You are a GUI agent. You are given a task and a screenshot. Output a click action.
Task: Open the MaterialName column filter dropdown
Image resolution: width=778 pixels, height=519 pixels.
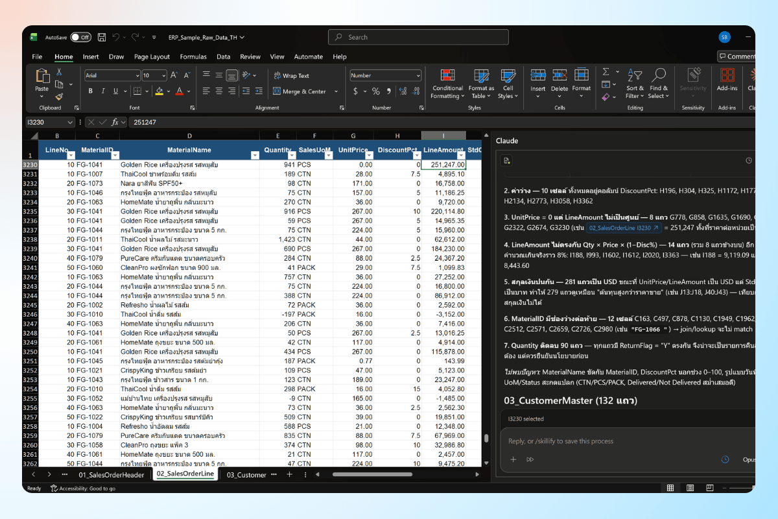point(255,155)
